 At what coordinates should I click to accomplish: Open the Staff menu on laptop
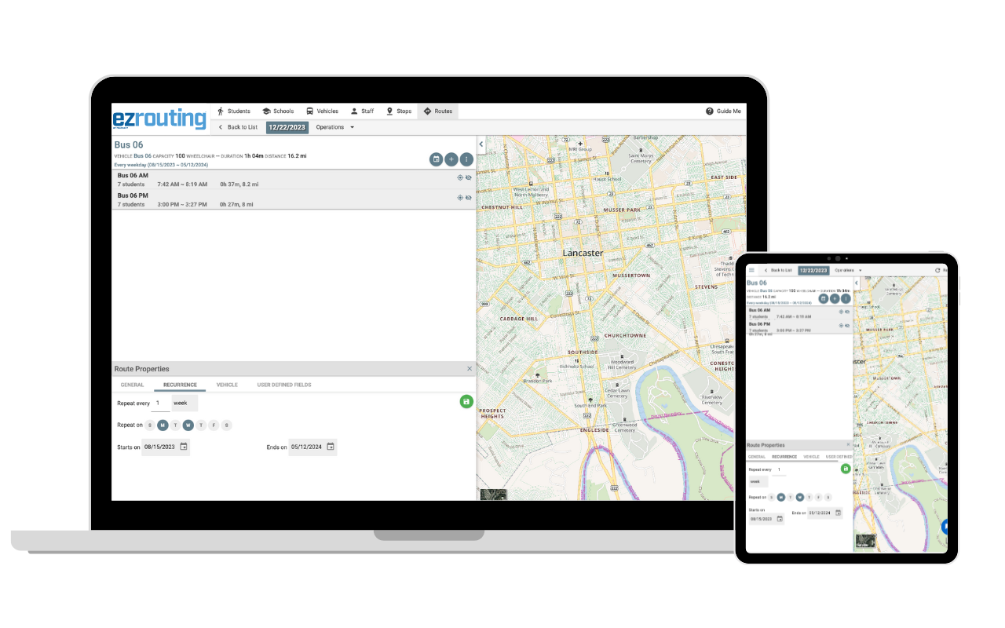tap(362, 111)
